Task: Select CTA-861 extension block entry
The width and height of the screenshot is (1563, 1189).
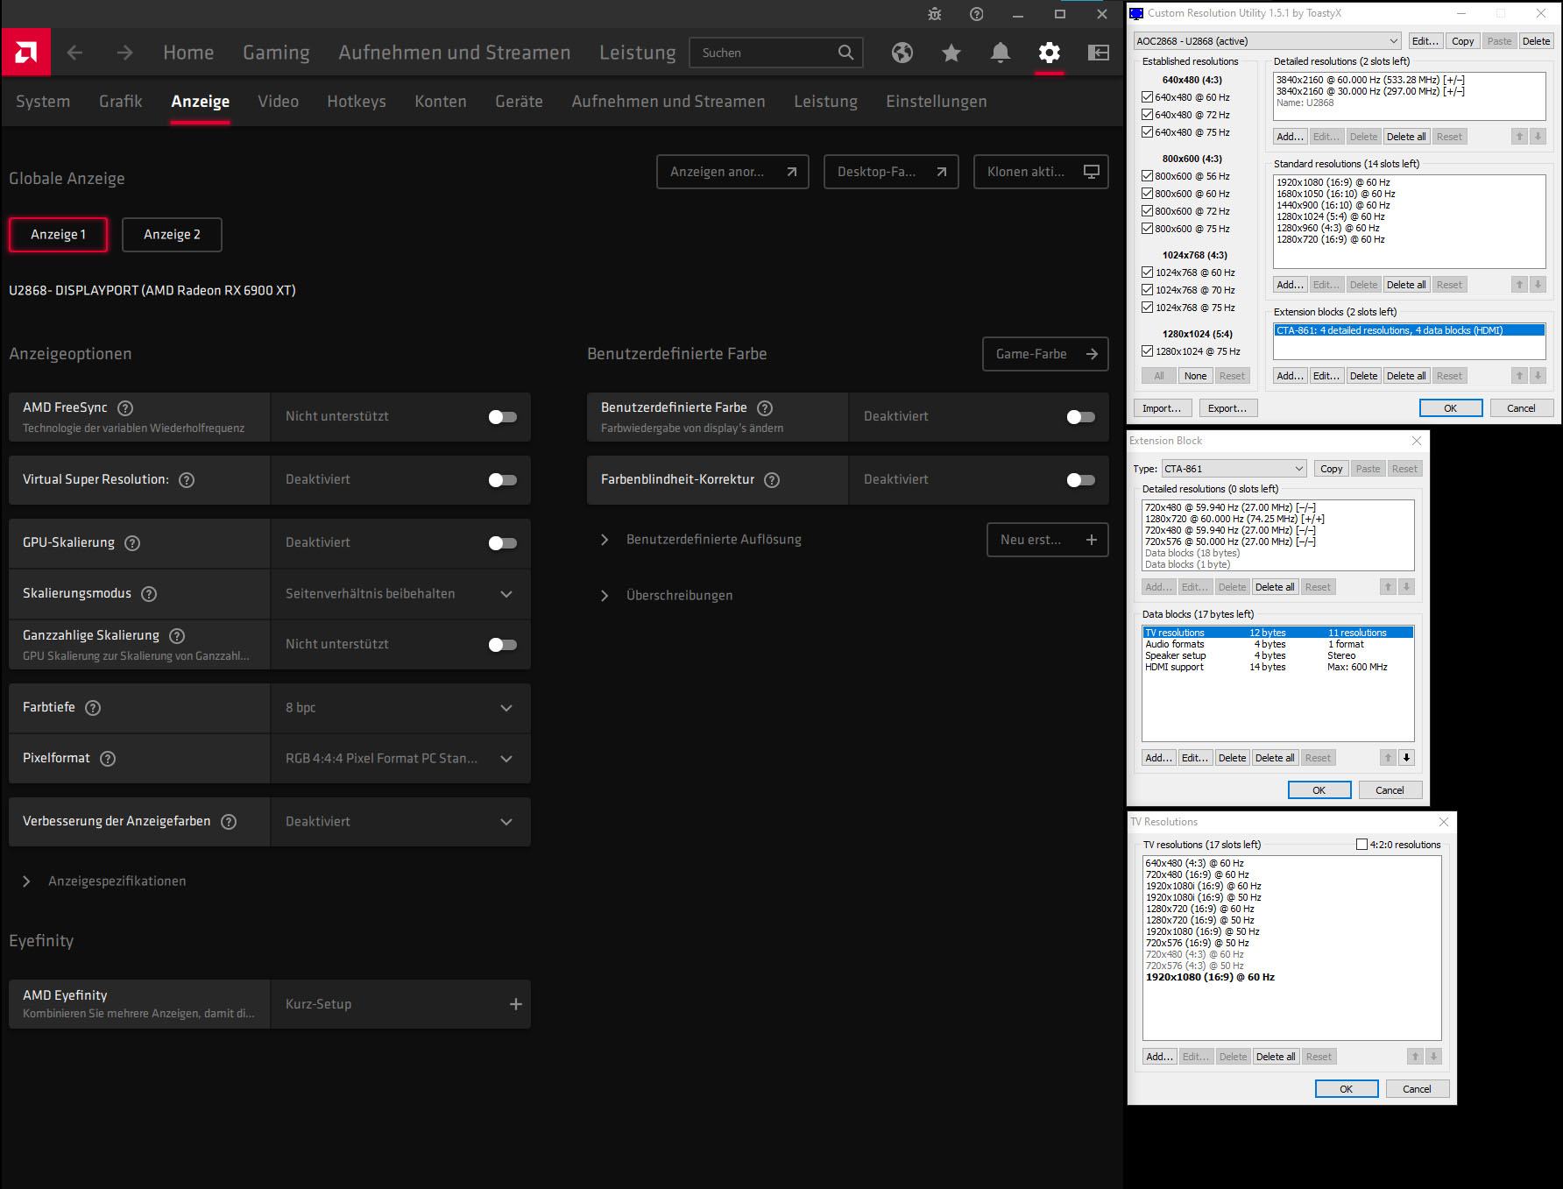Action: click(1409, 330)
